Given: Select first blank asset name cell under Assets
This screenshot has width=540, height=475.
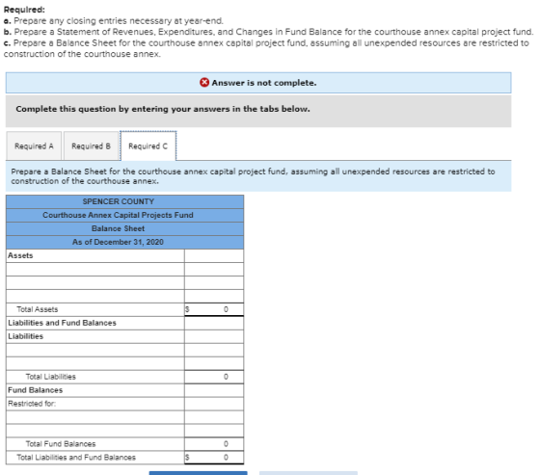Looking at the screenshot, I should coord(95,269).
